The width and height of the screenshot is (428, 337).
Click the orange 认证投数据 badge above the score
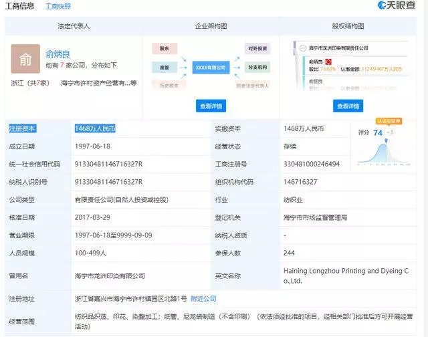click(x=387, y=122)
